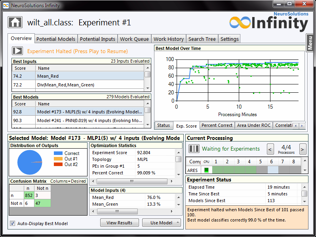This screenshot has height=237, width=316.
Task: Click the Optimization Statistics horizontal scrollbar thumb
Action: 132,181
